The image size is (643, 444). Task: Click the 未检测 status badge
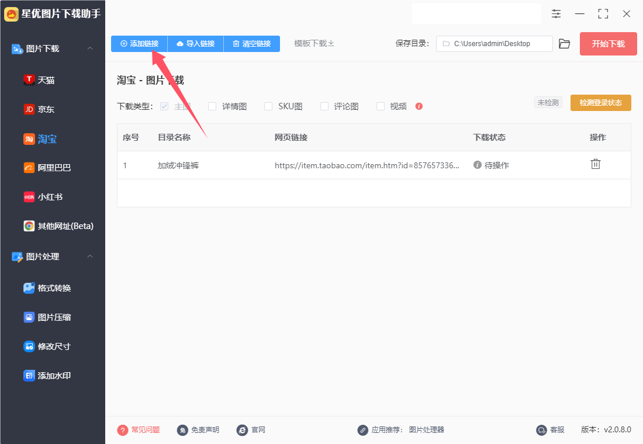coord(548,102)
